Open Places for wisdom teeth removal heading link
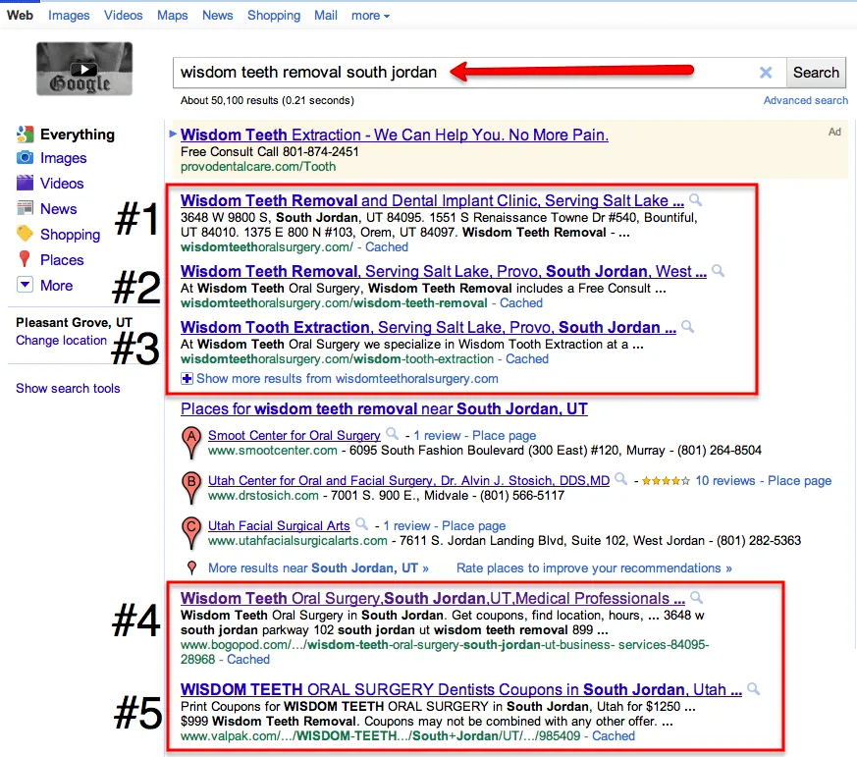857x757 pixels. click(x=384, y=408)
